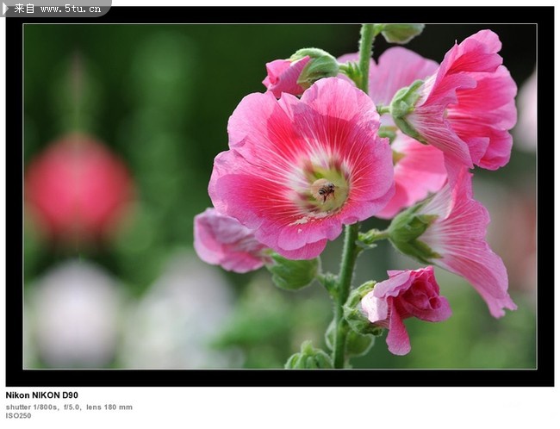This screenshot has width=560, height=429.
Task: Click the bee in the flower center
Action: [327, 190]
